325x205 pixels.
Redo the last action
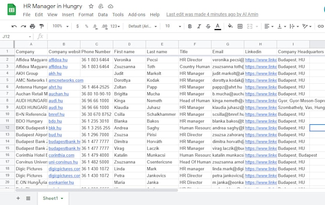tap(23, 26)
